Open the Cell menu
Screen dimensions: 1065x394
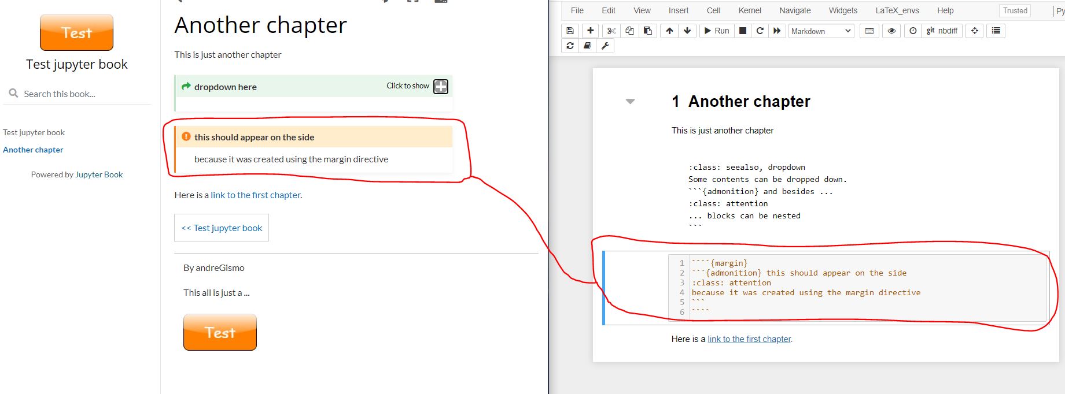[x=713, y=10]
